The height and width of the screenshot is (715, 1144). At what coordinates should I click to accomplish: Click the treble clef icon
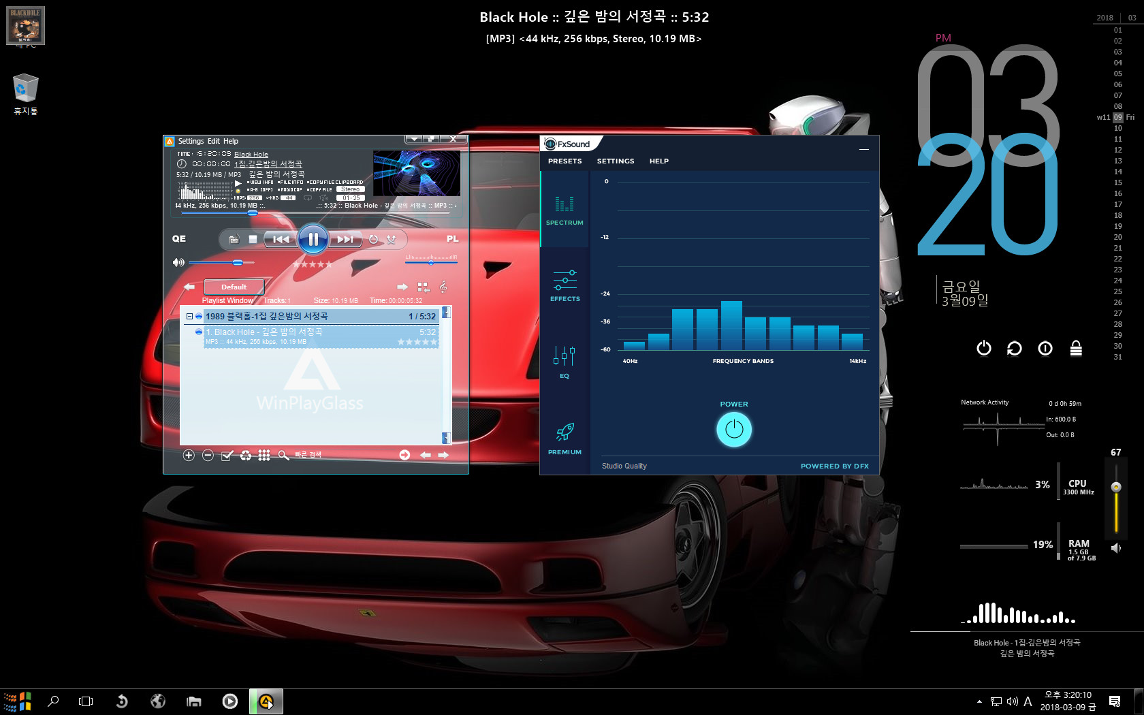[x=443, y=287]
